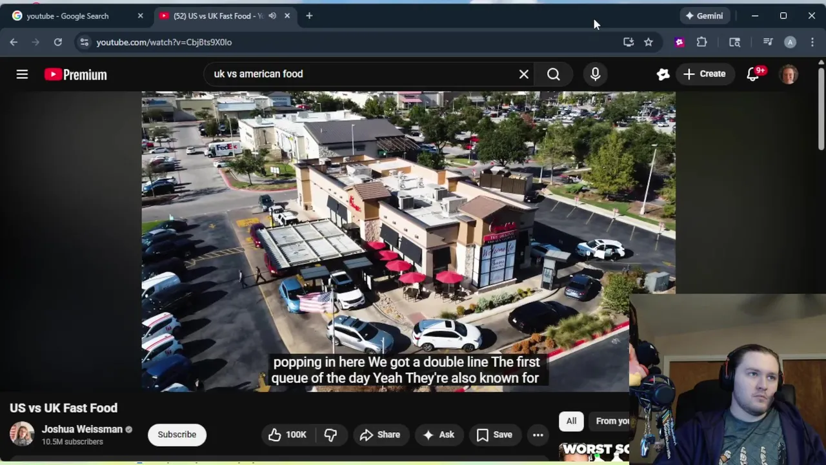Open Chrome three-dot menu
This screenshot has height=465, width=826.
[x=812, y=42]
